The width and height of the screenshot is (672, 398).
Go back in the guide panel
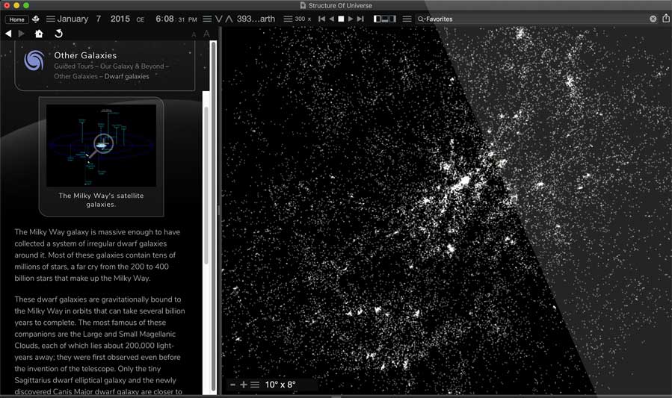tap(8, 34)
